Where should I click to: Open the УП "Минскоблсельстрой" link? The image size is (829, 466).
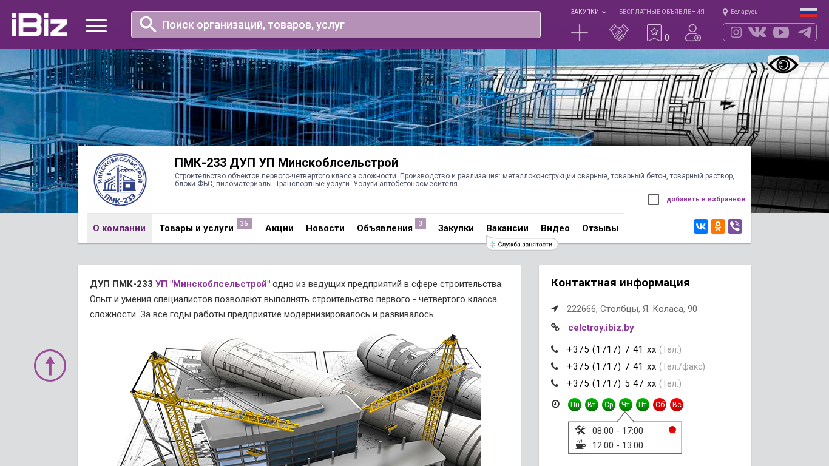pyautogui.click(x=213, y=284)
